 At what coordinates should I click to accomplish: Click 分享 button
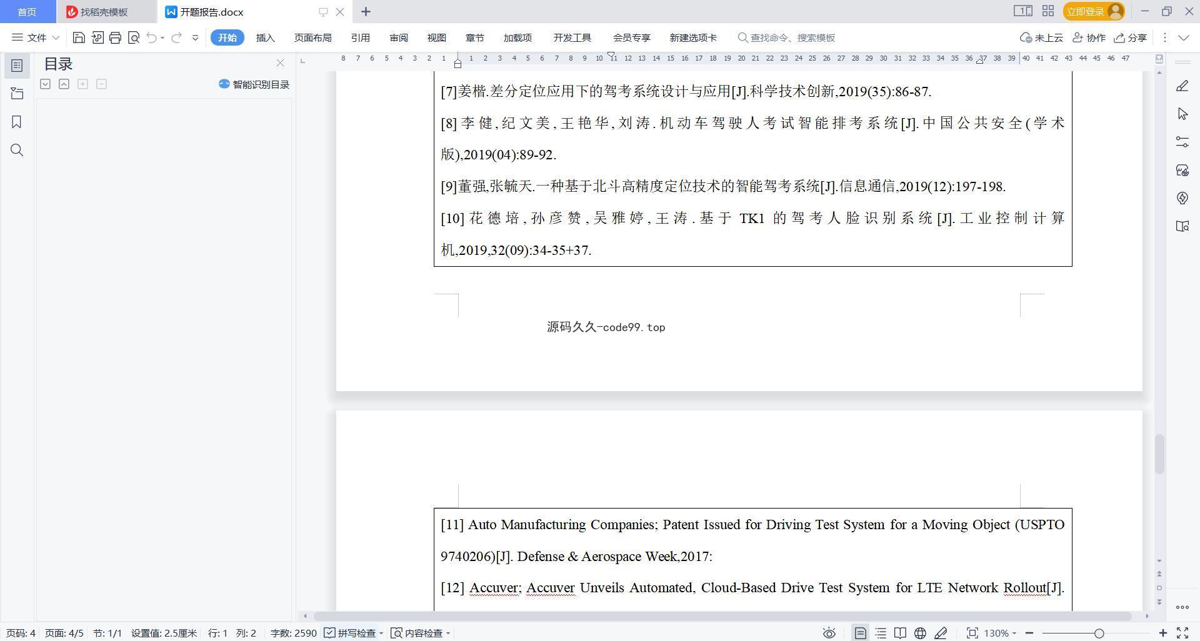1130,37
